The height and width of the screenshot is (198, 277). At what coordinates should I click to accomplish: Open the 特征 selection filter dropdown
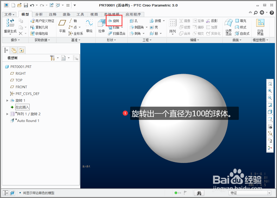(x=269, y=193)
